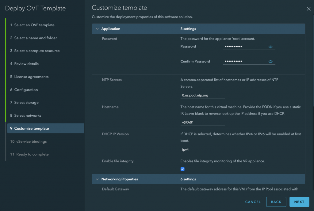Click the 'Customize template' page heading
This screenshot has width=314, height=211.
tap(119, 8)
